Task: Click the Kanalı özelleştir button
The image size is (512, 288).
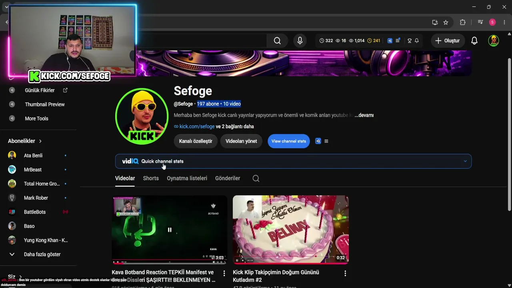Action: [196, 141]
